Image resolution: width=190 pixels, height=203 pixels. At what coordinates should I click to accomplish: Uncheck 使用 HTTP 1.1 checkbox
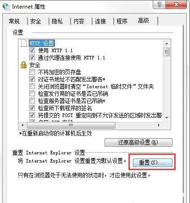click(32, 50)
